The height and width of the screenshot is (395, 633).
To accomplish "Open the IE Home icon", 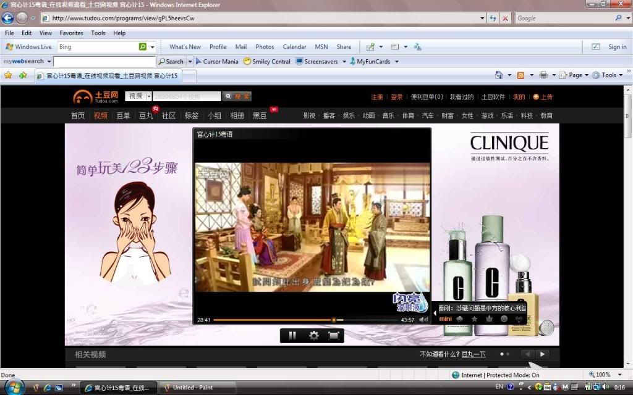I will click(x=499, y=75).
